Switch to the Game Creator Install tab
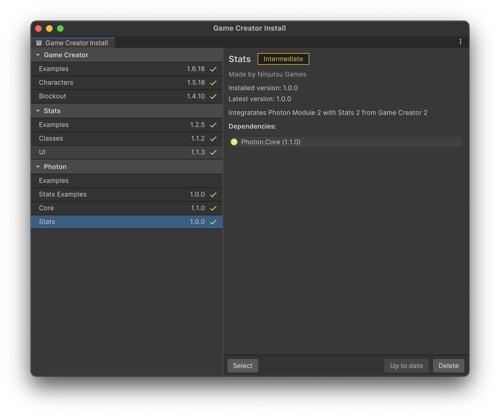The height and width of the screenshot is (417, 500). pyautogui.click(x=73, y=43)
